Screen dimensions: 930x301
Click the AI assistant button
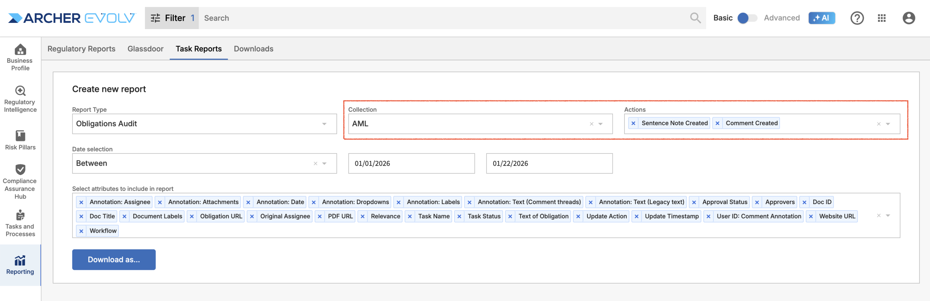click(x=821, y=18)
